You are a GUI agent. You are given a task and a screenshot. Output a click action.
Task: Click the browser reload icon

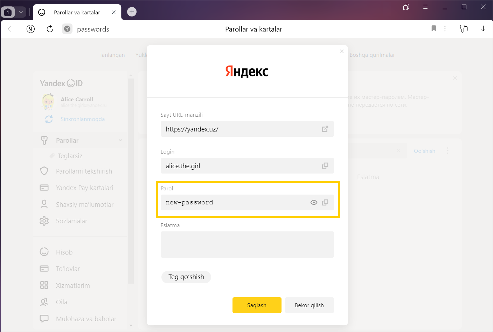[x=50, y=29]
